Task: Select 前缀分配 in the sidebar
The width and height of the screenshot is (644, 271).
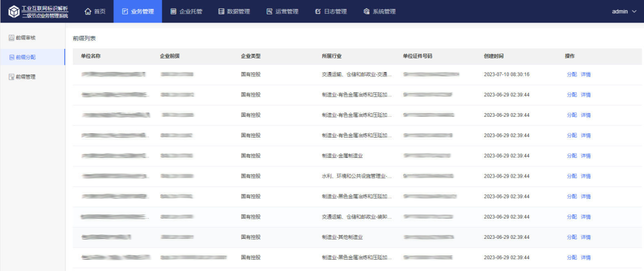Action: click(32, 57)
